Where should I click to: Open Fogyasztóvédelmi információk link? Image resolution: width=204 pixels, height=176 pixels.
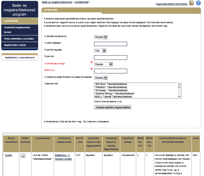172,4
